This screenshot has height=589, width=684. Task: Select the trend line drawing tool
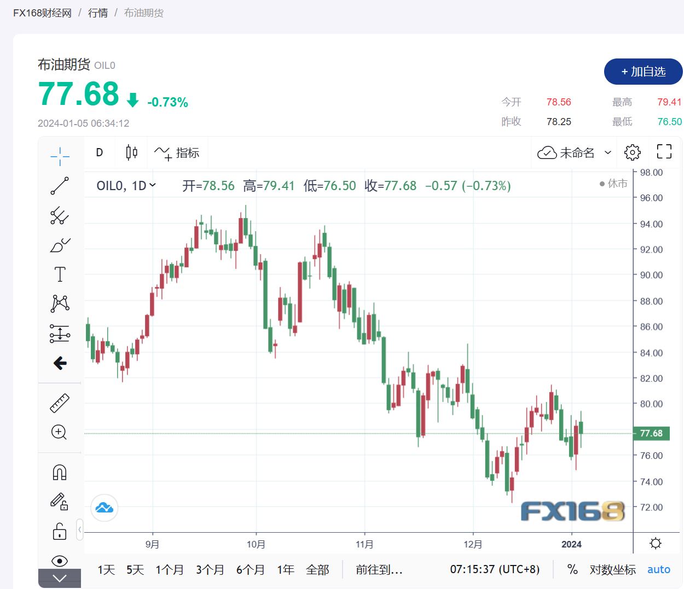pyautogui.click(x=60, y=186)
